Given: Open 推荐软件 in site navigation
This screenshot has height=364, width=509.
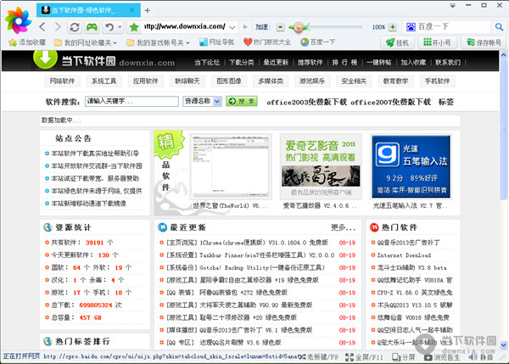Looking at the screenshot, I should tap(310, 62).
